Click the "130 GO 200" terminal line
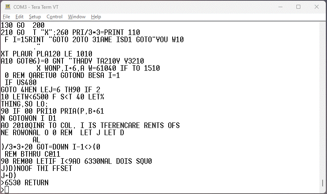This screenshot has width=327, height=194. click(x=23, y=25)
